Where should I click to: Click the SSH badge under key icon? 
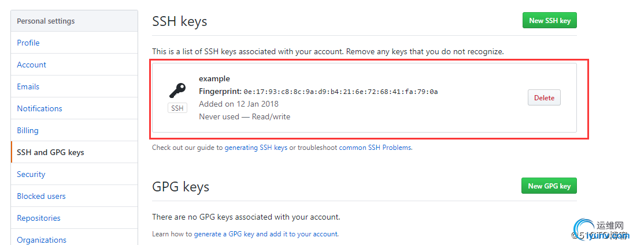tap(177, 108)
